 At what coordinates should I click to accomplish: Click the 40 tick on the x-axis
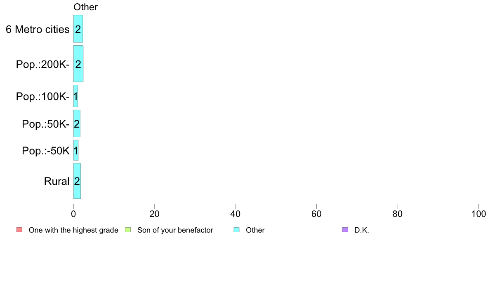pos(236,214)
